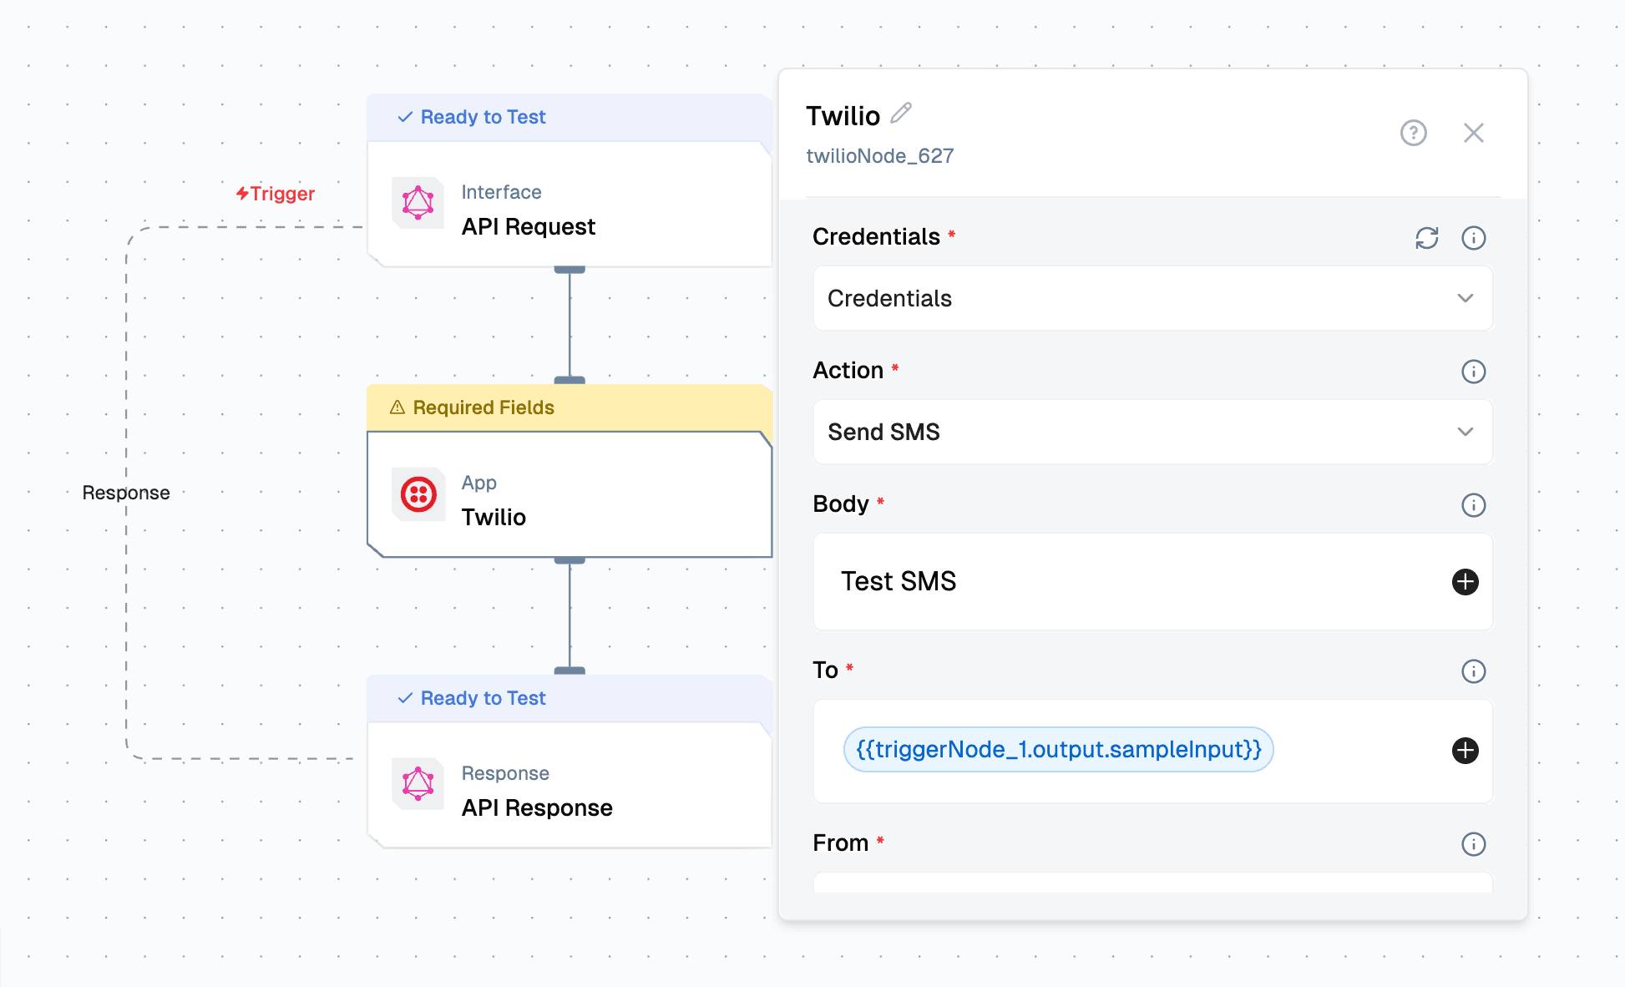Click the plus icon in the To field

click(1466, 751)
